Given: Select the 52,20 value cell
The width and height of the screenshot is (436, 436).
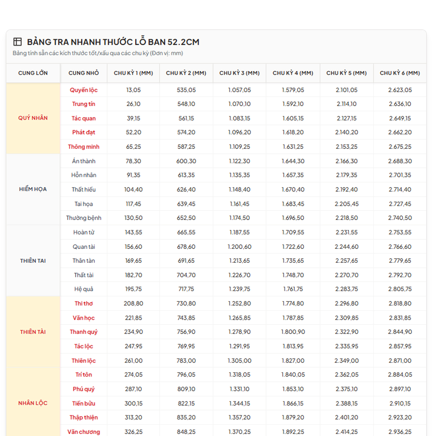Looking at the screenshot, I should coord(133,133).
